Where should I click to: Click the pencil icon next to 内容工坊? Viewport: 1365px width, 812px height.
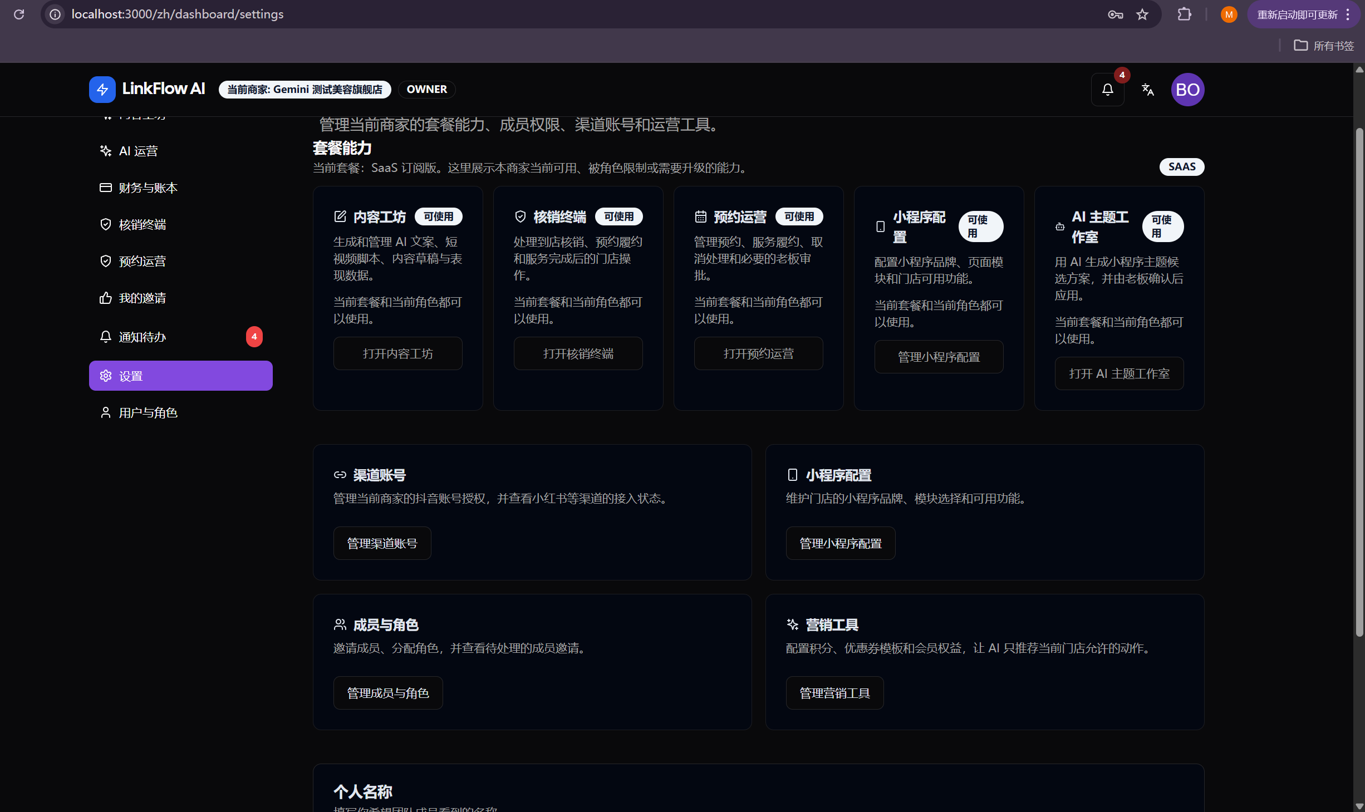click(340, 216)
